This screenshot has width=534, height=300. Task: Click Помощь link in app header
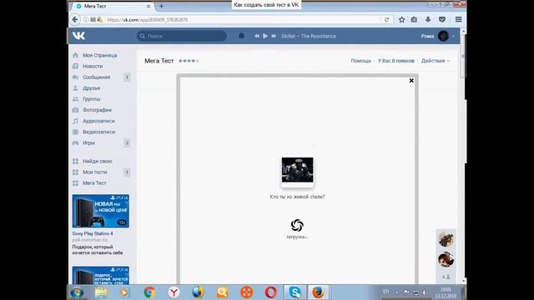click(x=361, y=61)
